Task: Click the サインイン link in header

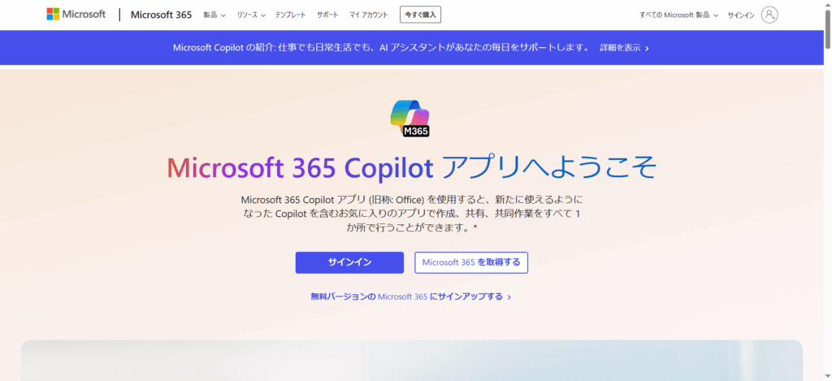Action: tap(741, 15)
